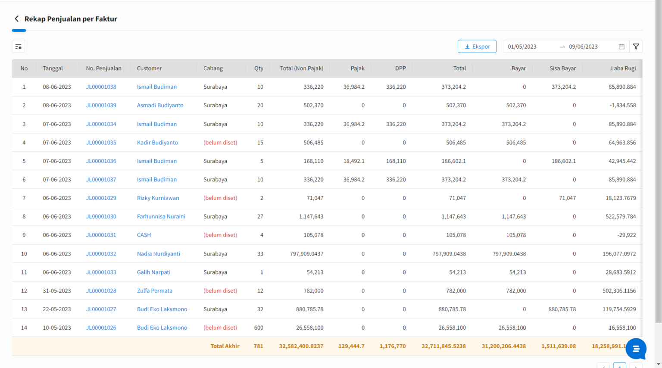The width and height of the screenshot is (662, 368).
Task: Click the next page arrow
Action: tap(636, 366)
